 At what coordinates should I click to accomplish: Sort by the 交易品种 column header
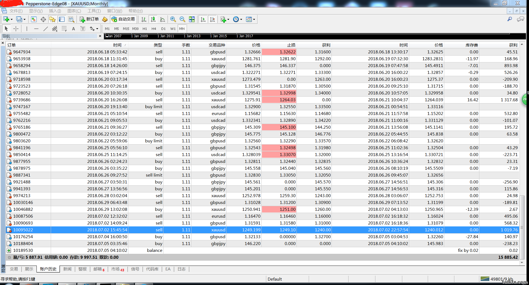[x=209, y=45]
